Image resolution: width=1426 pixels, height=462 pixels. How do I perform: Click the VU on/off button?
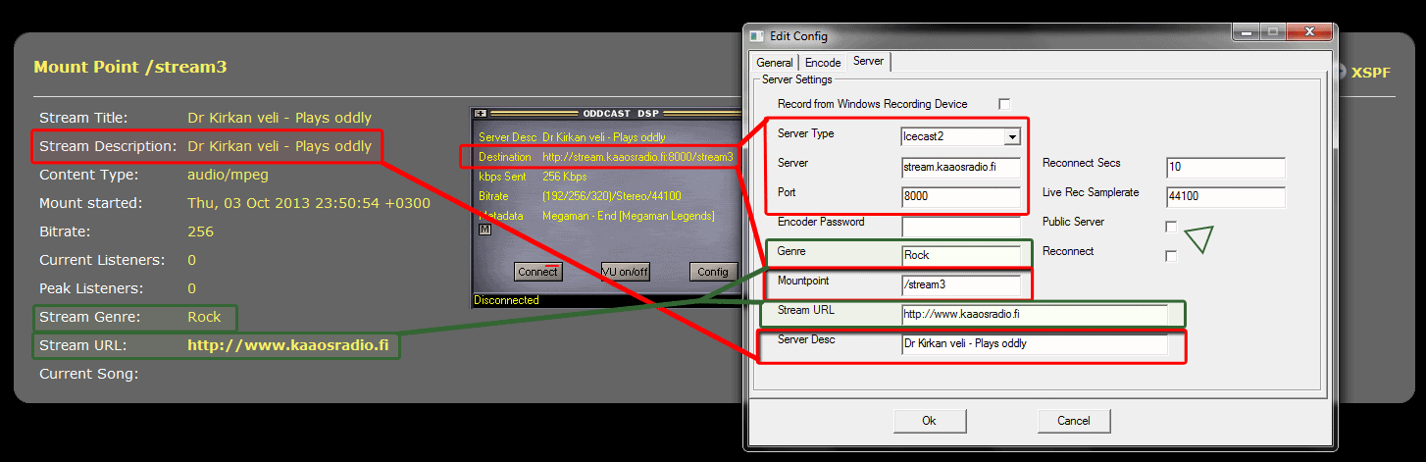(x=626, y=272)
